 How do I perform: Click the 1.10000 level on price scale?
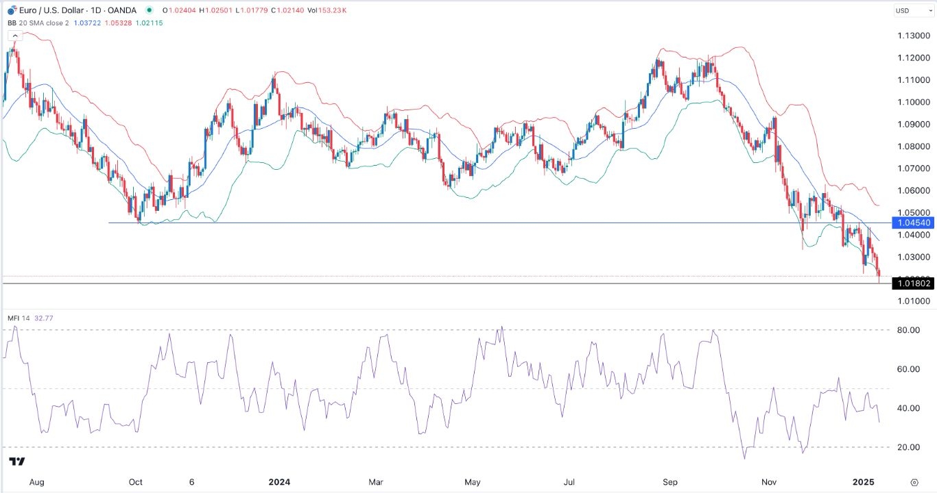pos(911,102)
